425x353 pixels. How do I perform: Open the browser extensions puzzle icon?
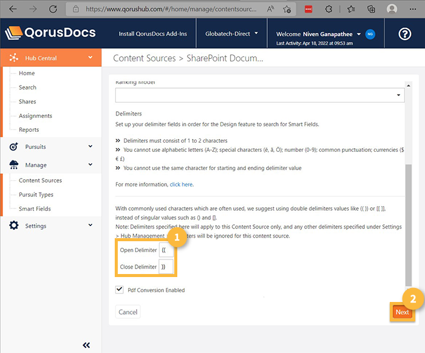click(x=328, y=9)
